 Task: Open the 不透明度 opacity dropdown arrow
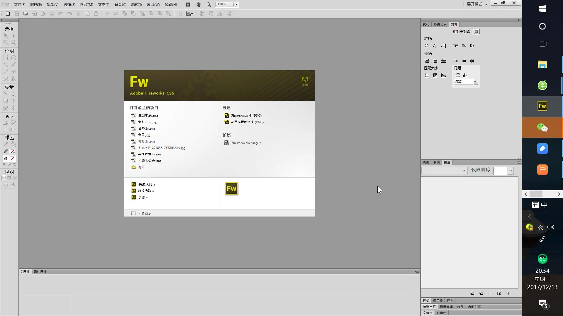click(511, 171)
